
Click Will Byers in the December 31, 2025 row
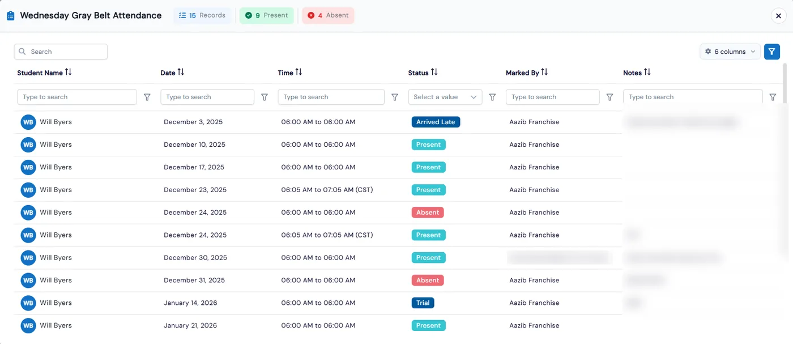(56, 281)
